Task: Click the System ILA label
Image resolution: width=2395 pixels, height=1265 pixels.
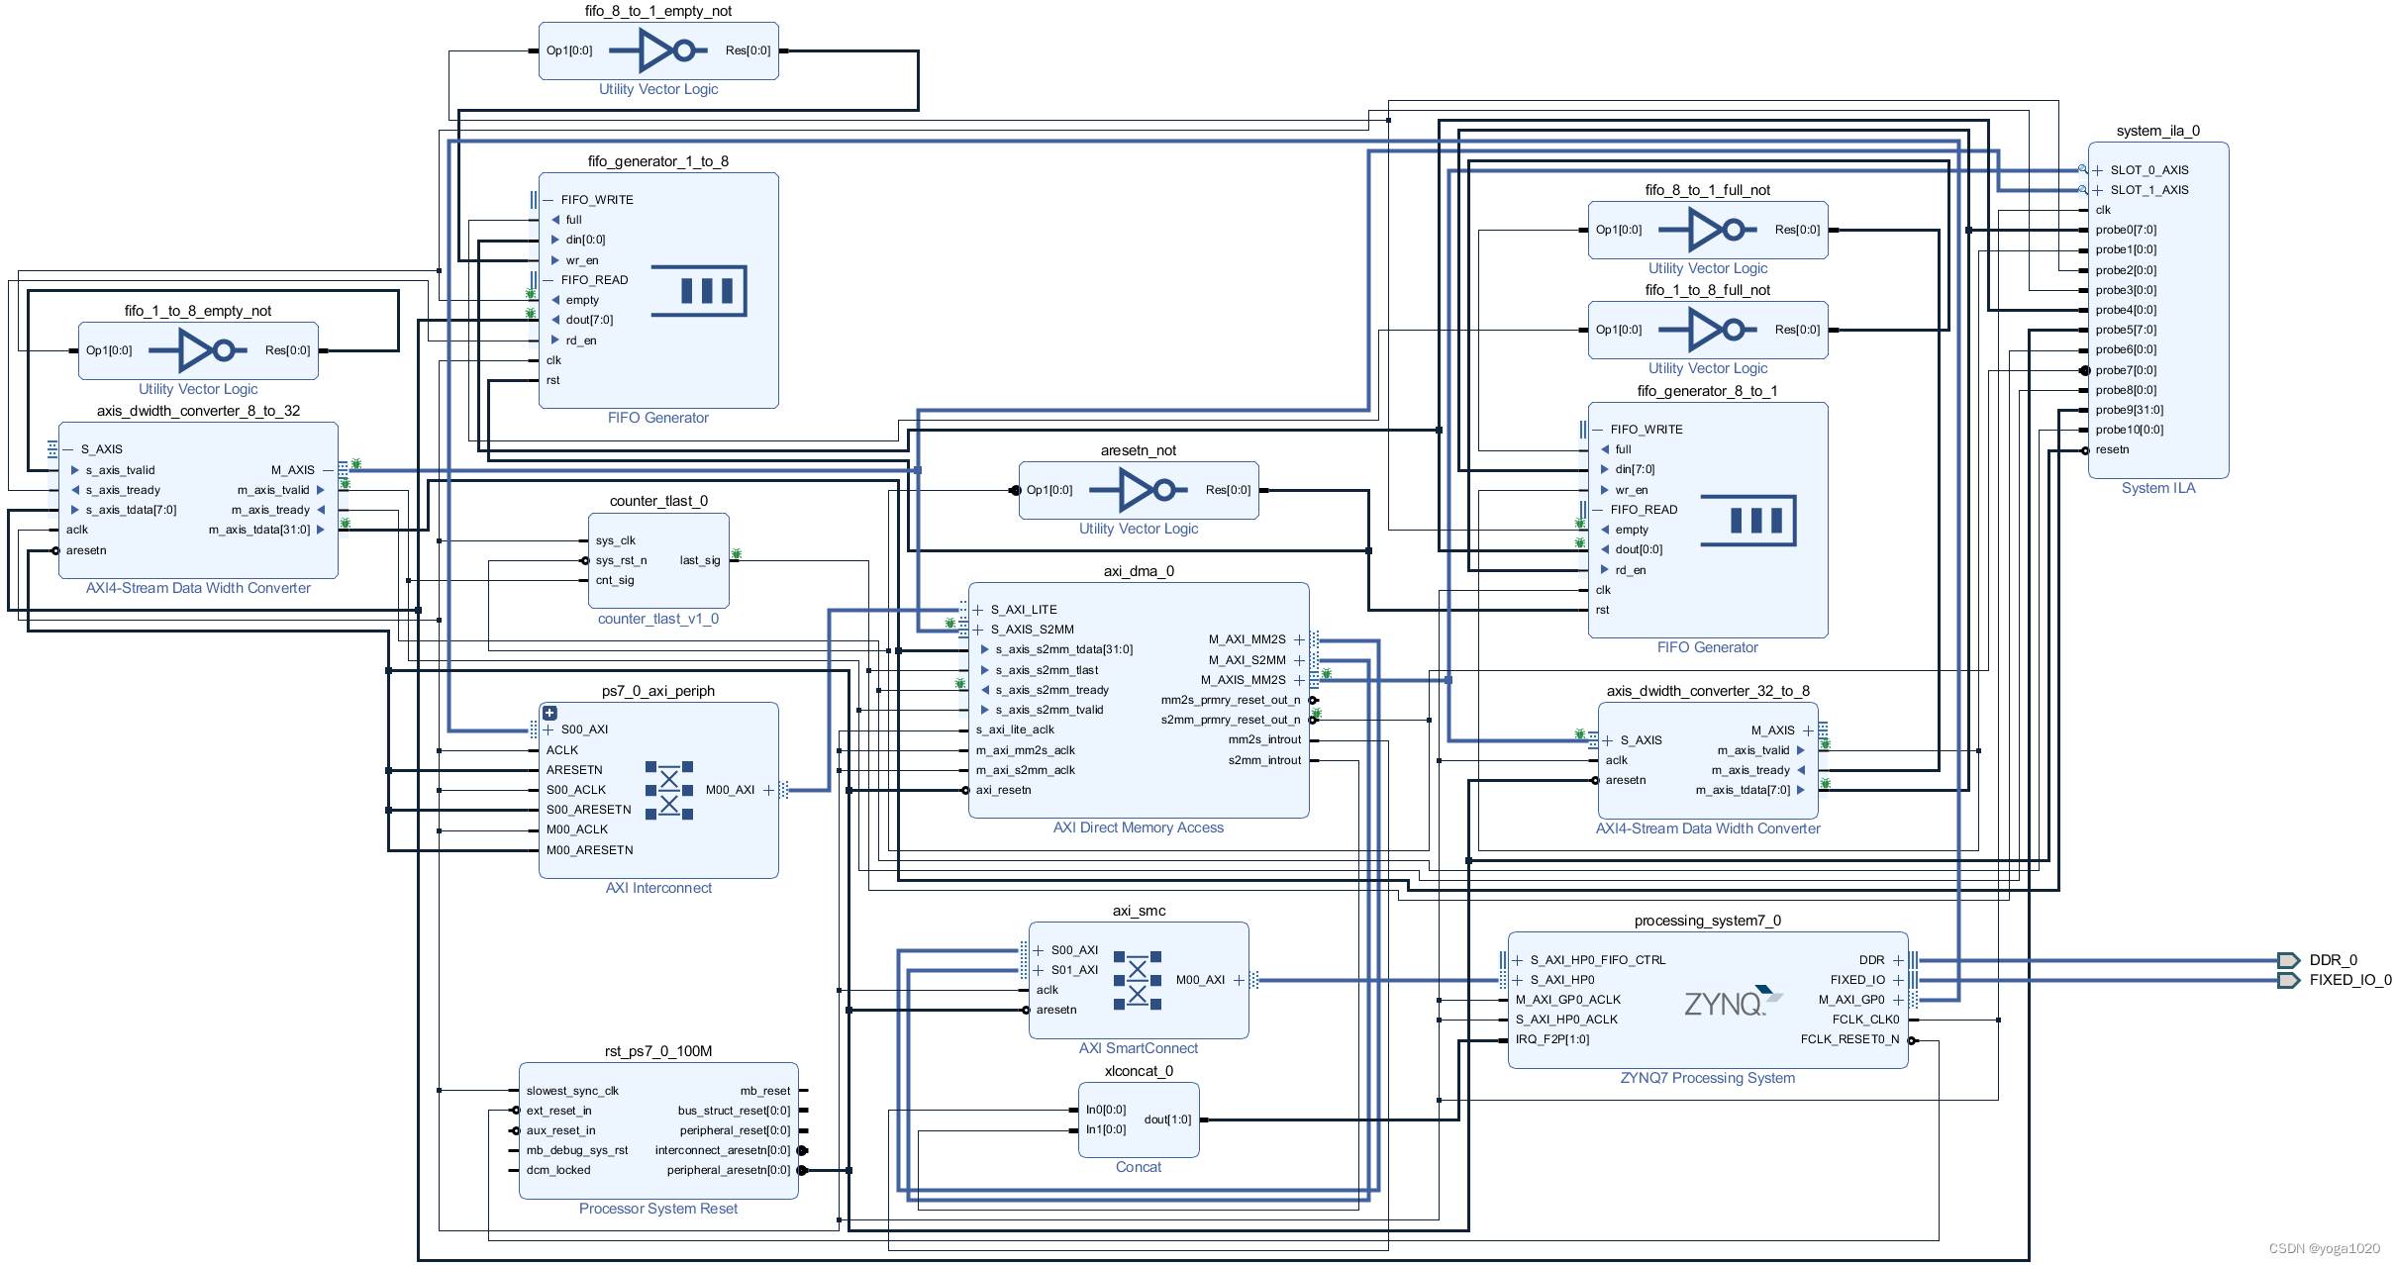Action: click(x=2157, y=488)
